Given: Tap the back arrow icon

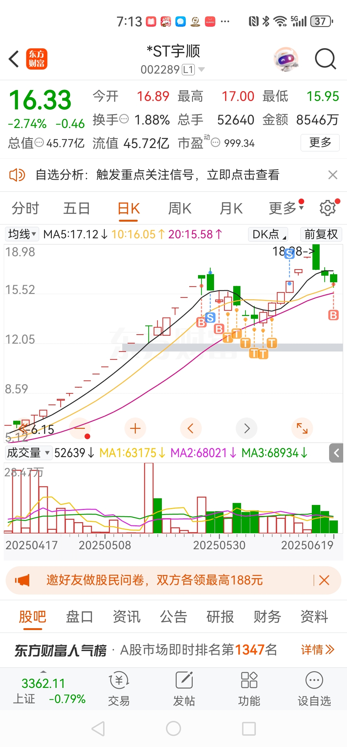Looking at the screenshot, I should (14, 59).
